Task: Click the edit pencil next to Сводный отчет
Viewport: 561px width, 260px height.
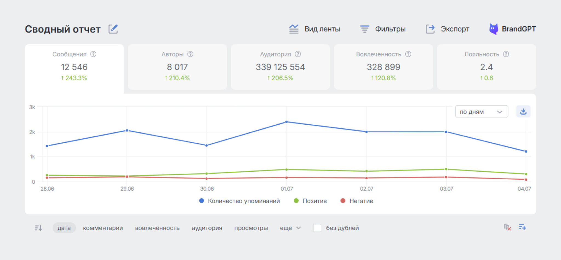Action: (113, 29)
